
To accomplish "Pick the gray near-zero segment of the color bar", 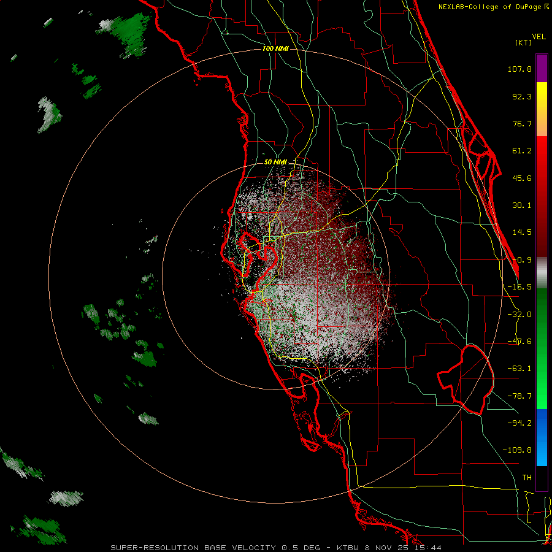I will click(542, 273).
